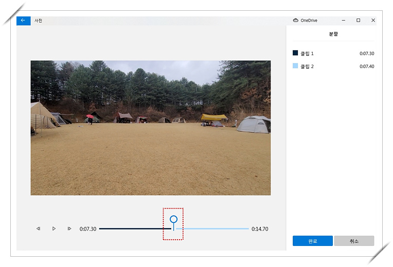
Task: Click the 분할 panel heading
Action: (333, 34)
